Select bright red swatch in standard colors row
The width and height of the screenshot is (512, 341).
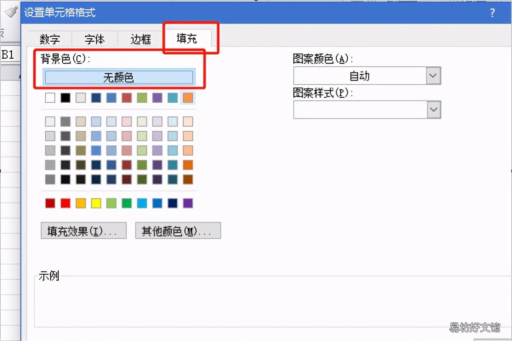[x=65, y=203]
